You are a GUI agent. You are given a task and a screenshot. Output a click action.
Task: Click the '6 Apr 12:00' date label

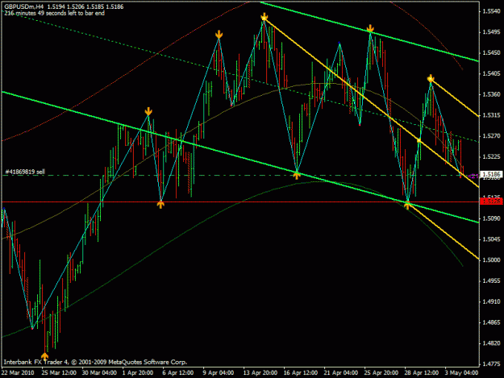177,372
